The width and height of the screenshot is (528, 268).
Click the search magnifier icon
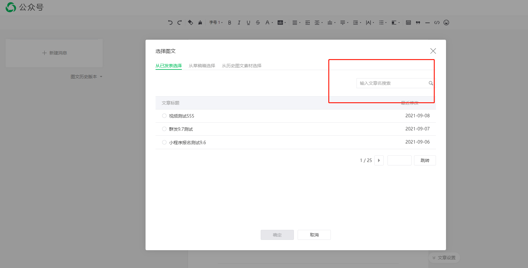tap(431, 83)
